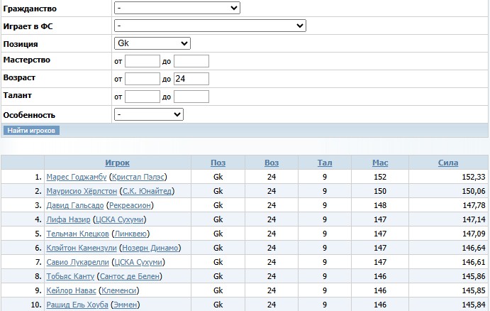490x311 pixels.
Task: Open the Позиция dropdown showing Gk
Action: tap(152, 43)
